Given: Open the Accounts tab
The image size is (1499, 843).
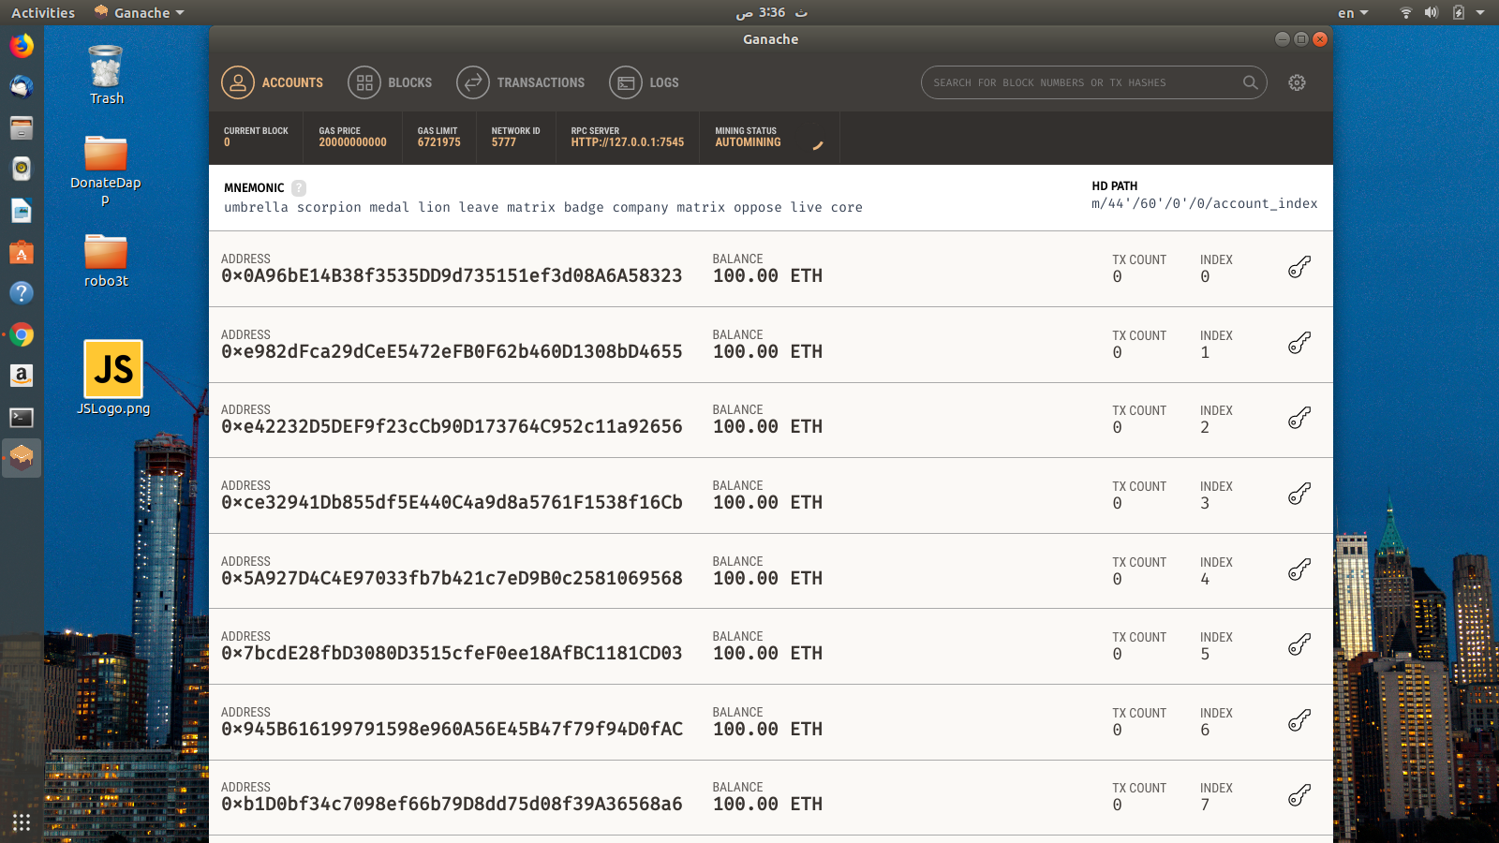Looking at the screenshot, I should pos(272,82).
